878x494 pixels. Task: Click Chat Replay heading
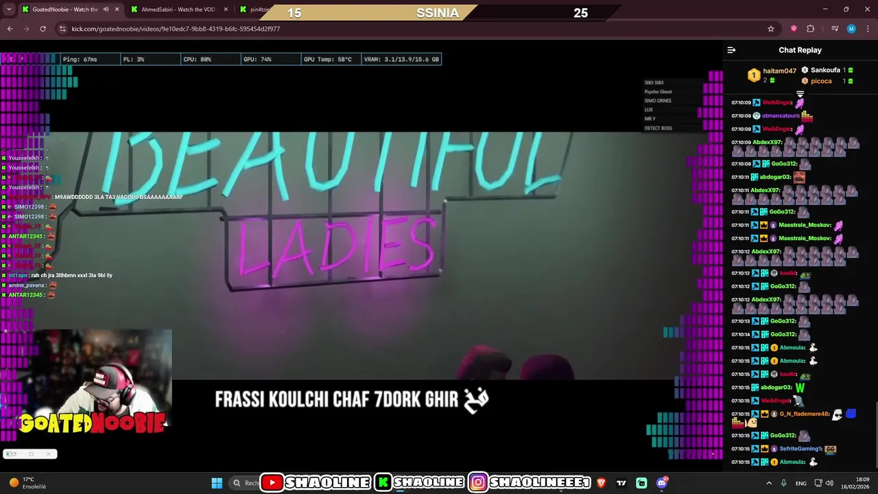800,50
